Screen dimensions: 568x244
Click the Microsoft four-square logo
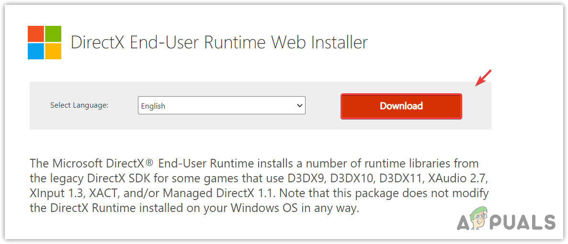point(45,43)
